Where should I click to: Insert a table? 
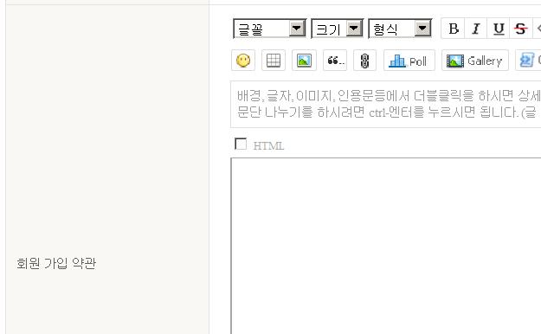click(274, 61)
